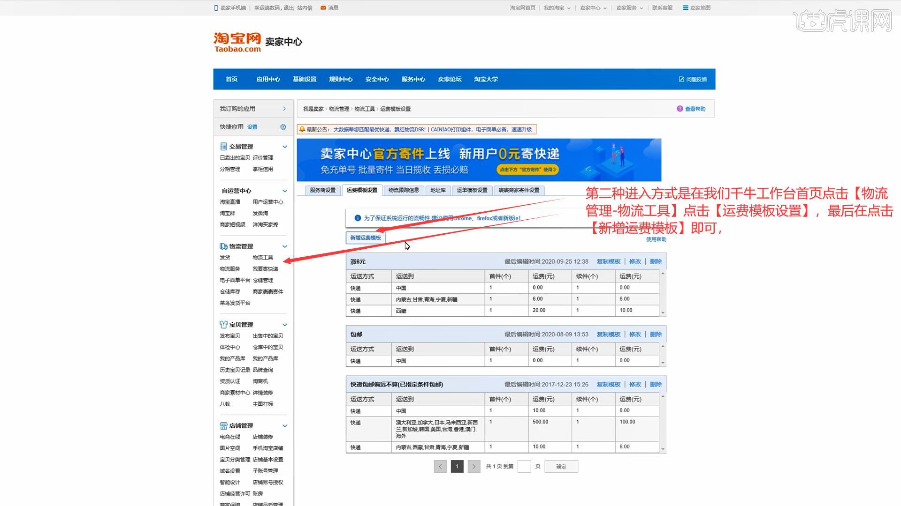Switch to 裹裹商家寄件设置 tab
The height and width of the screenshot is (506, 901).
click(x=519, y=190)
